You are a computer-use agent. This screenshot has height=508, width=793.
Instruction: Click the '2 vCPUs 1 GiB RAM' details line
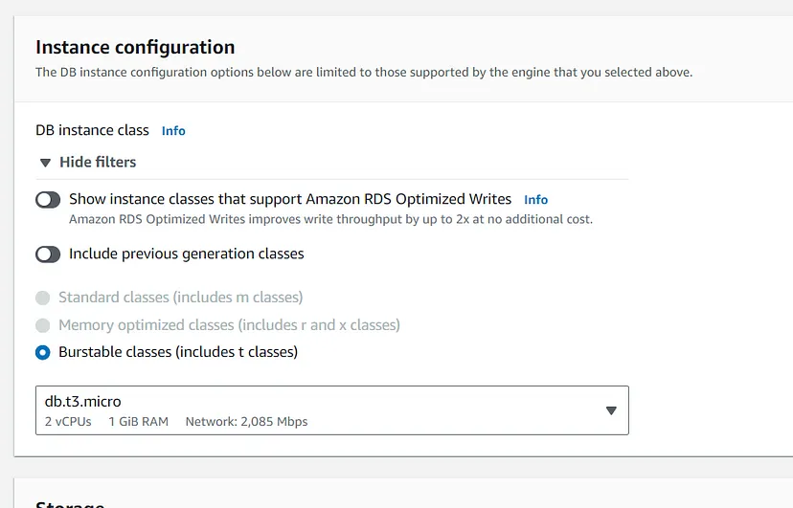[x=106, y=422]
